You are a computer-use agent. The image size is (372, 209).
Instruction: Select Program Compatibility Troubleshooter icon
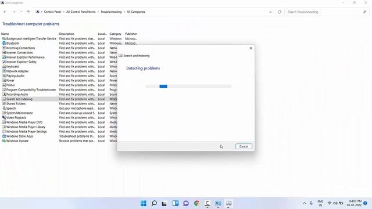[4, 90]
